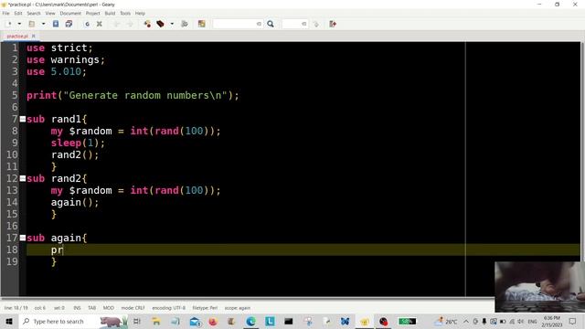Click the Execute run icon
The height and width of the screenshot is (329, 585).
click(185, 24)
